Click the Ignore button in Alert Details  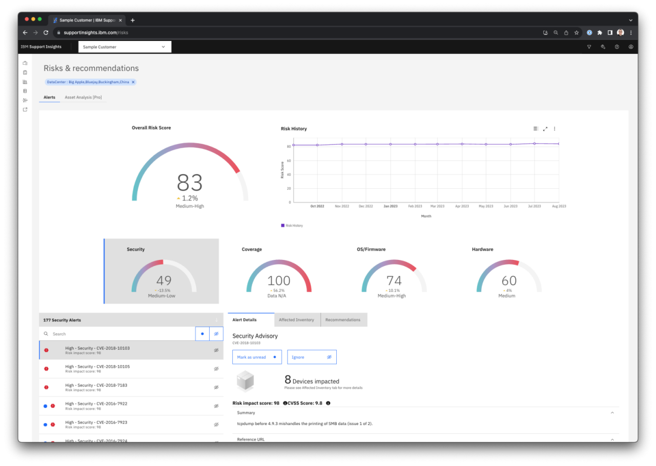312,357
